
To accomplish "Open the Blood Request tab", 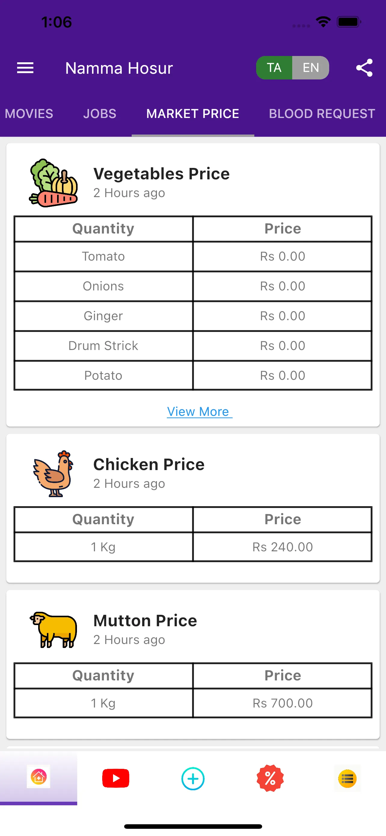I will (322, 113).
